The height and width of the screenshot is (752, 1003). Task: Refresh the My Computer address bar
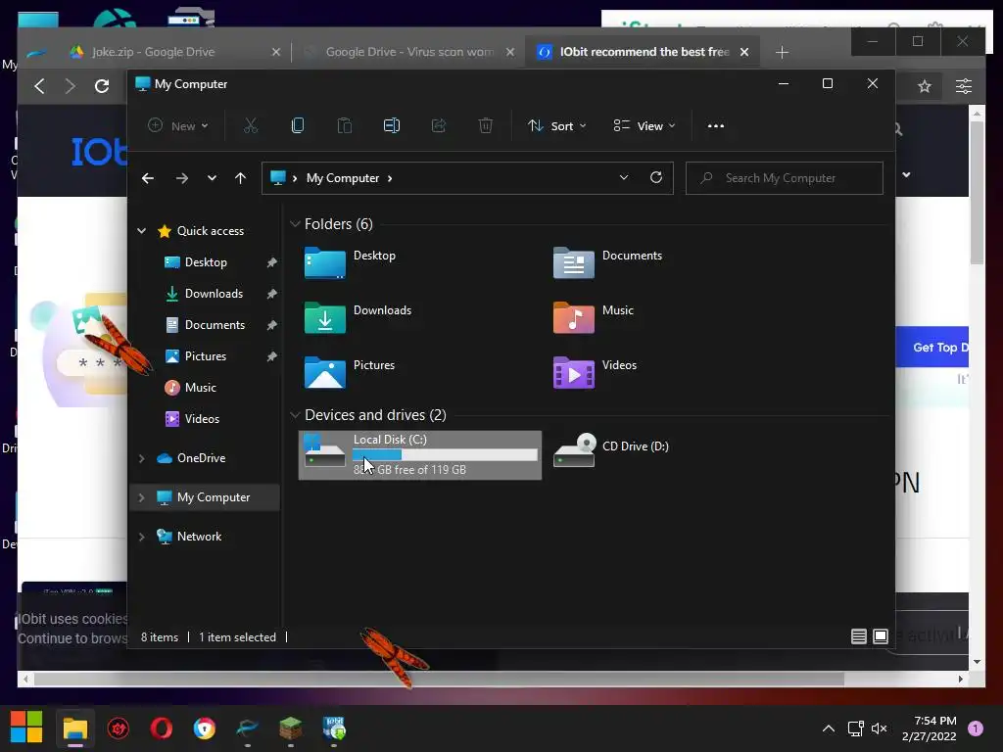656,178
